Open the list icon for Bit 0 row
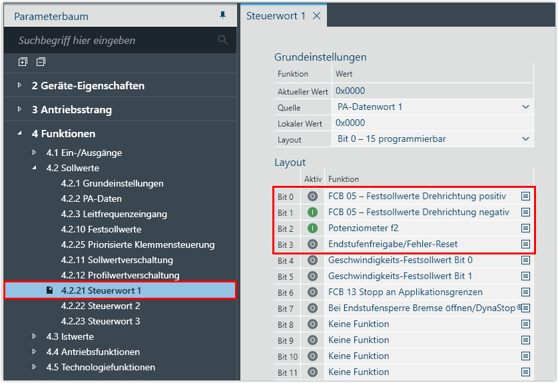This screenshot has width=558, height=383. tap(525, 196)
